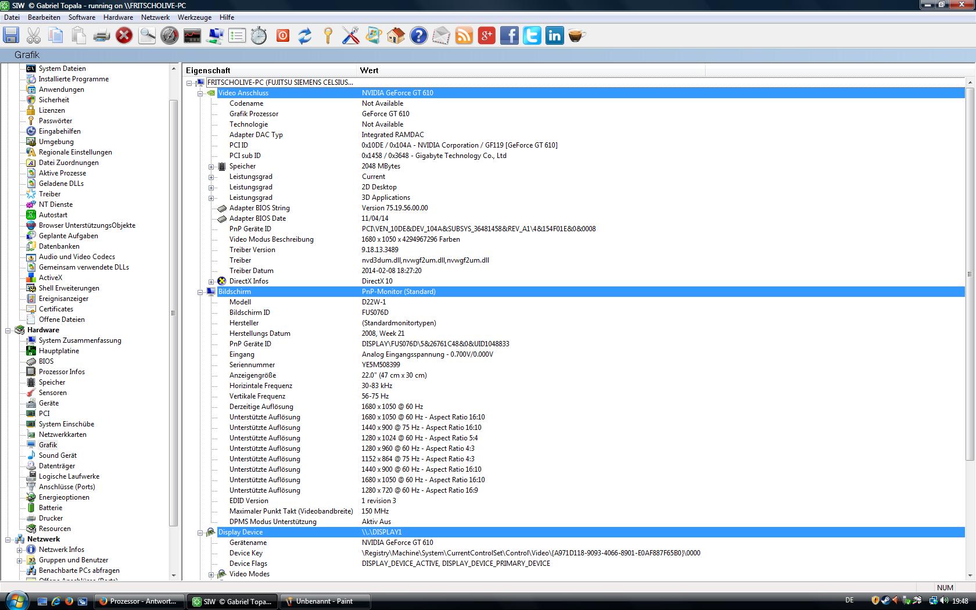The height and width of the screenshot is (610, 976).
Task: Click the LinkedIn toolbar icon
Action: coord(555,35)
